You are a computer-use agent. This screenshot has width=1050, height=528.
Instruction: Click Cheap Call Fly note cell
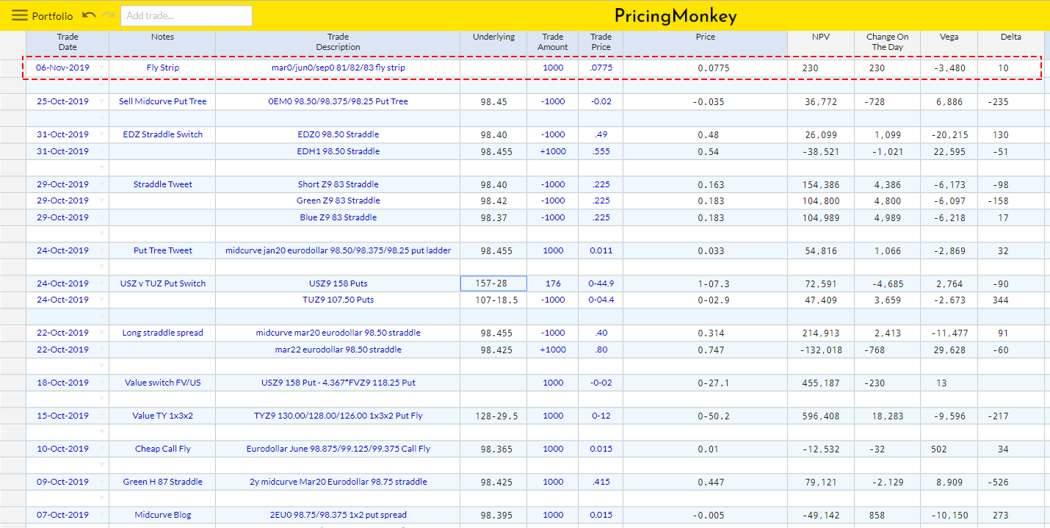[x=162, y=449]
